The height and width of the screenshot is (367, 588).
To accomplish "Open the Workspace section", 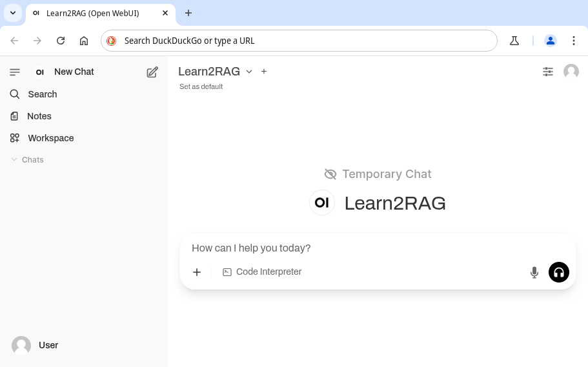I will coord(50,138).
